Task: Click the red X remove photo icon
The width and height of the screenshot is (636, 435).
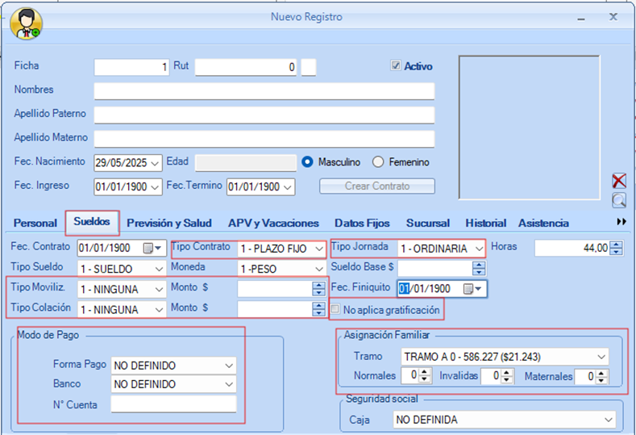Action: pyautogui.click(x=618, y=181)
